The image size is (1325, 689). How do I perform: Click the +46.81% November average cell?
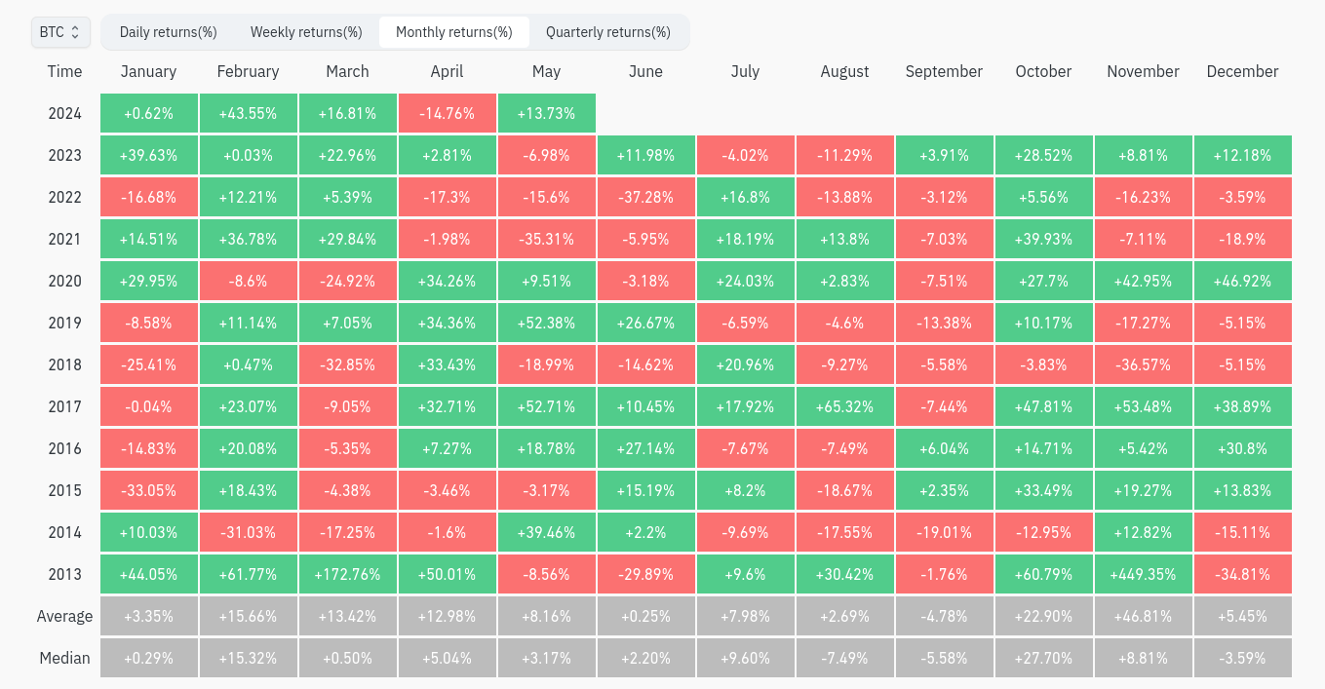coord(1143,616)
